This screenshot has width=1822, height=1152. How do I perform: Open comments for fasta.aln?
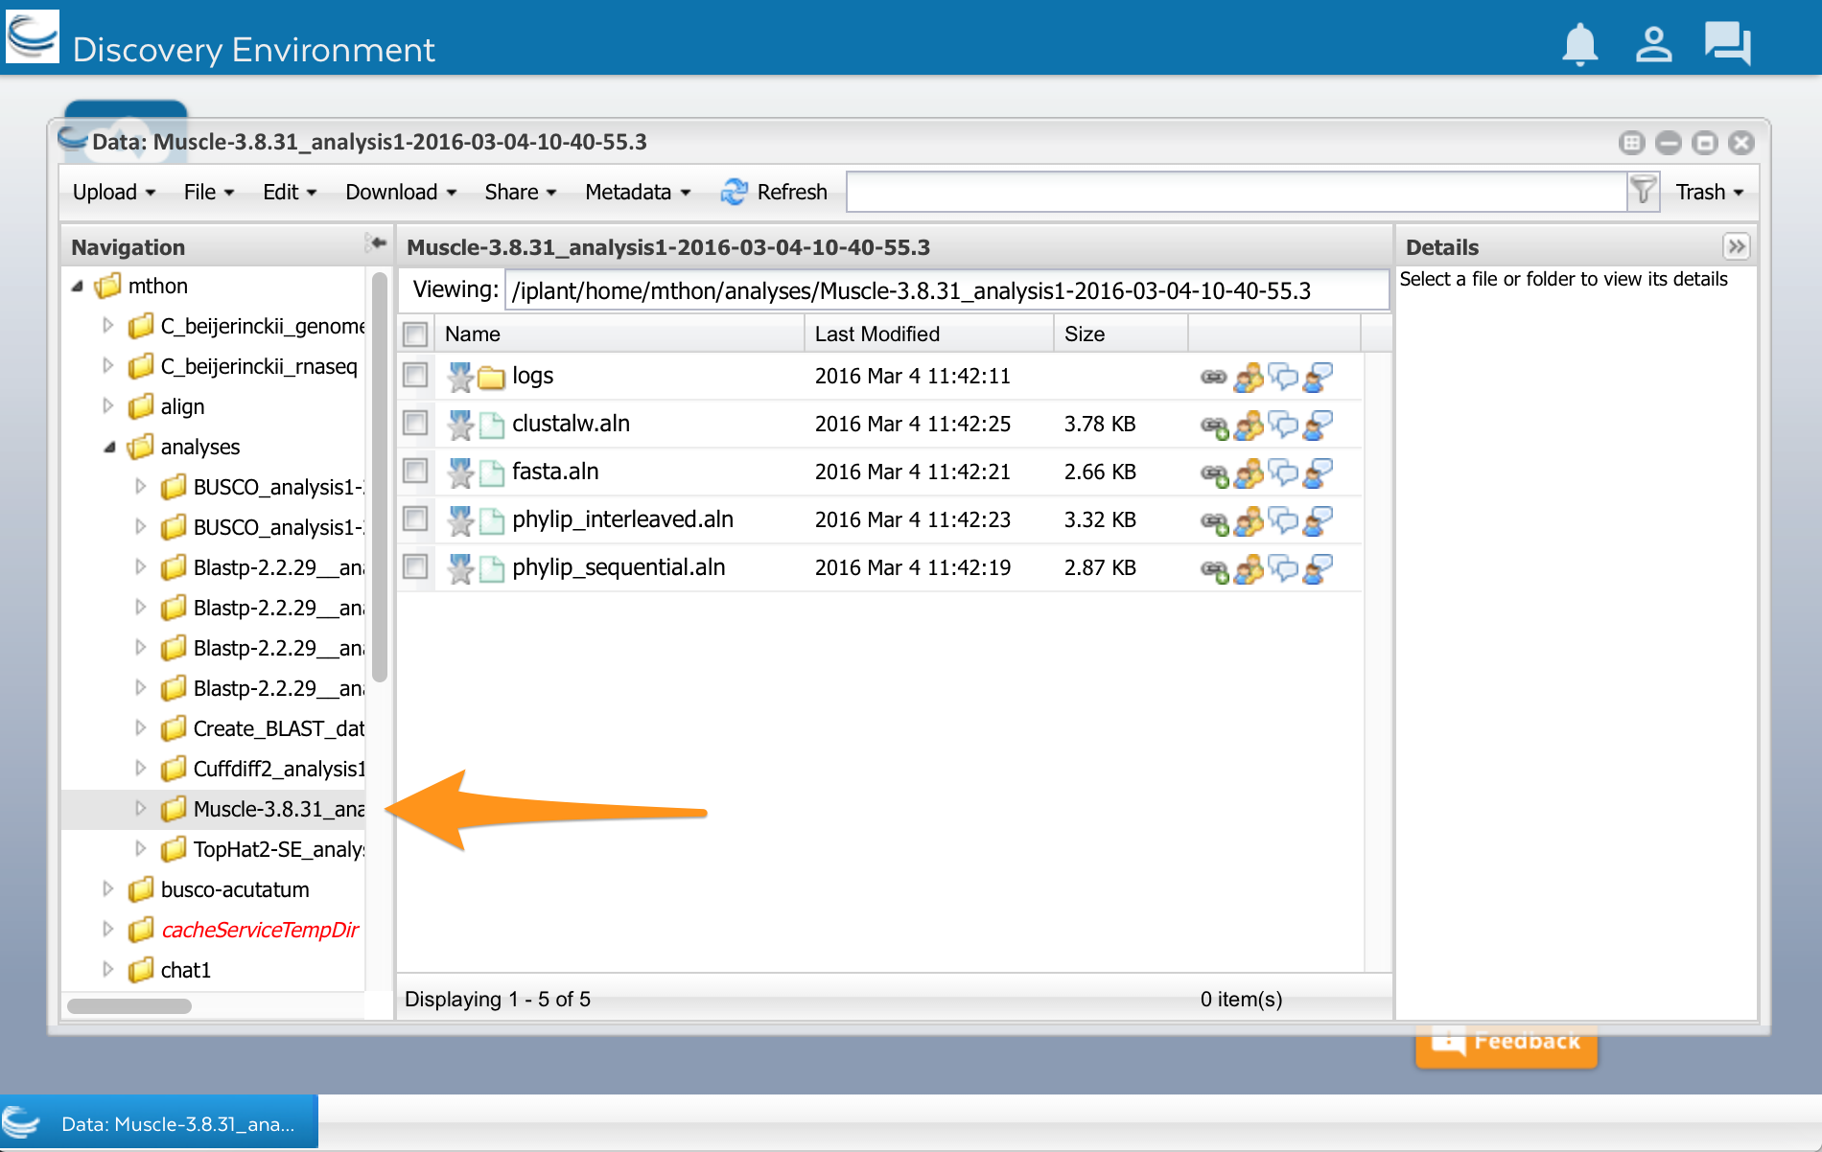[x=1283, y=472]
